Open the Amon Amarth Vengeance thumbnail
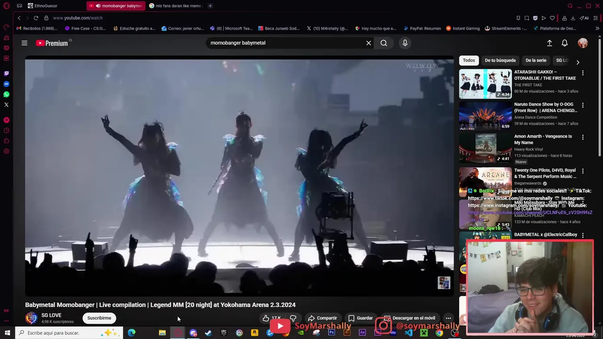This screenshot has width=603, height=339. (x=485, y=148)
